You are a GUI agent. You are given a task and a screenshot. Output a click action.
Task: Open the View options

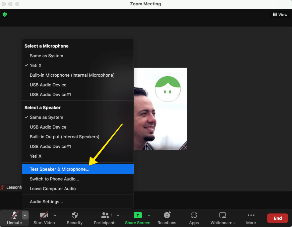point(280,14)
